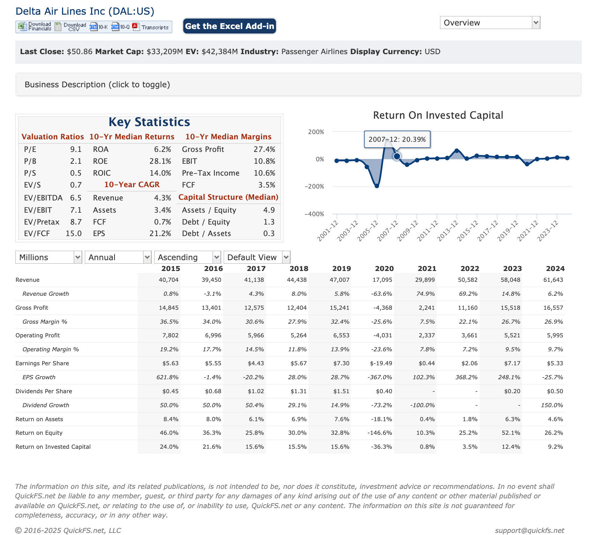Open the Ascending sort order dropdown
The height and width of the screenshot is (535, 603).
pyautogui.click(x=187, y=257)
